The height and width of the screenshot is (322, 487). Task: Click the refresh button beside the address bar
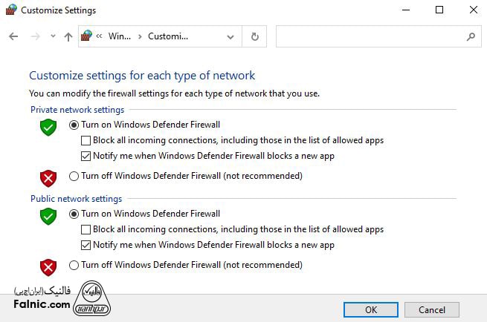(255, 36)
